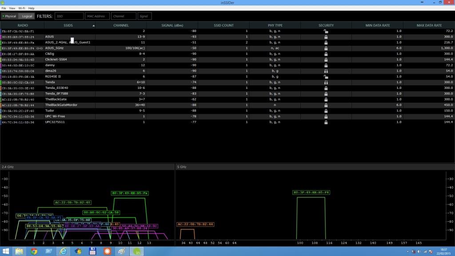Click the lock icon in the ASUS_5GHz row
455x256 pixels.
[x=326, y=48]
